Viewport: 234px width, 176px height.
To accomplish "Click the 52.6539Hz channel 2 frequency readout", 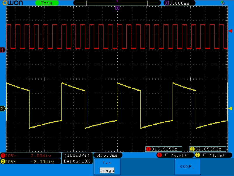I will point(208,149).
